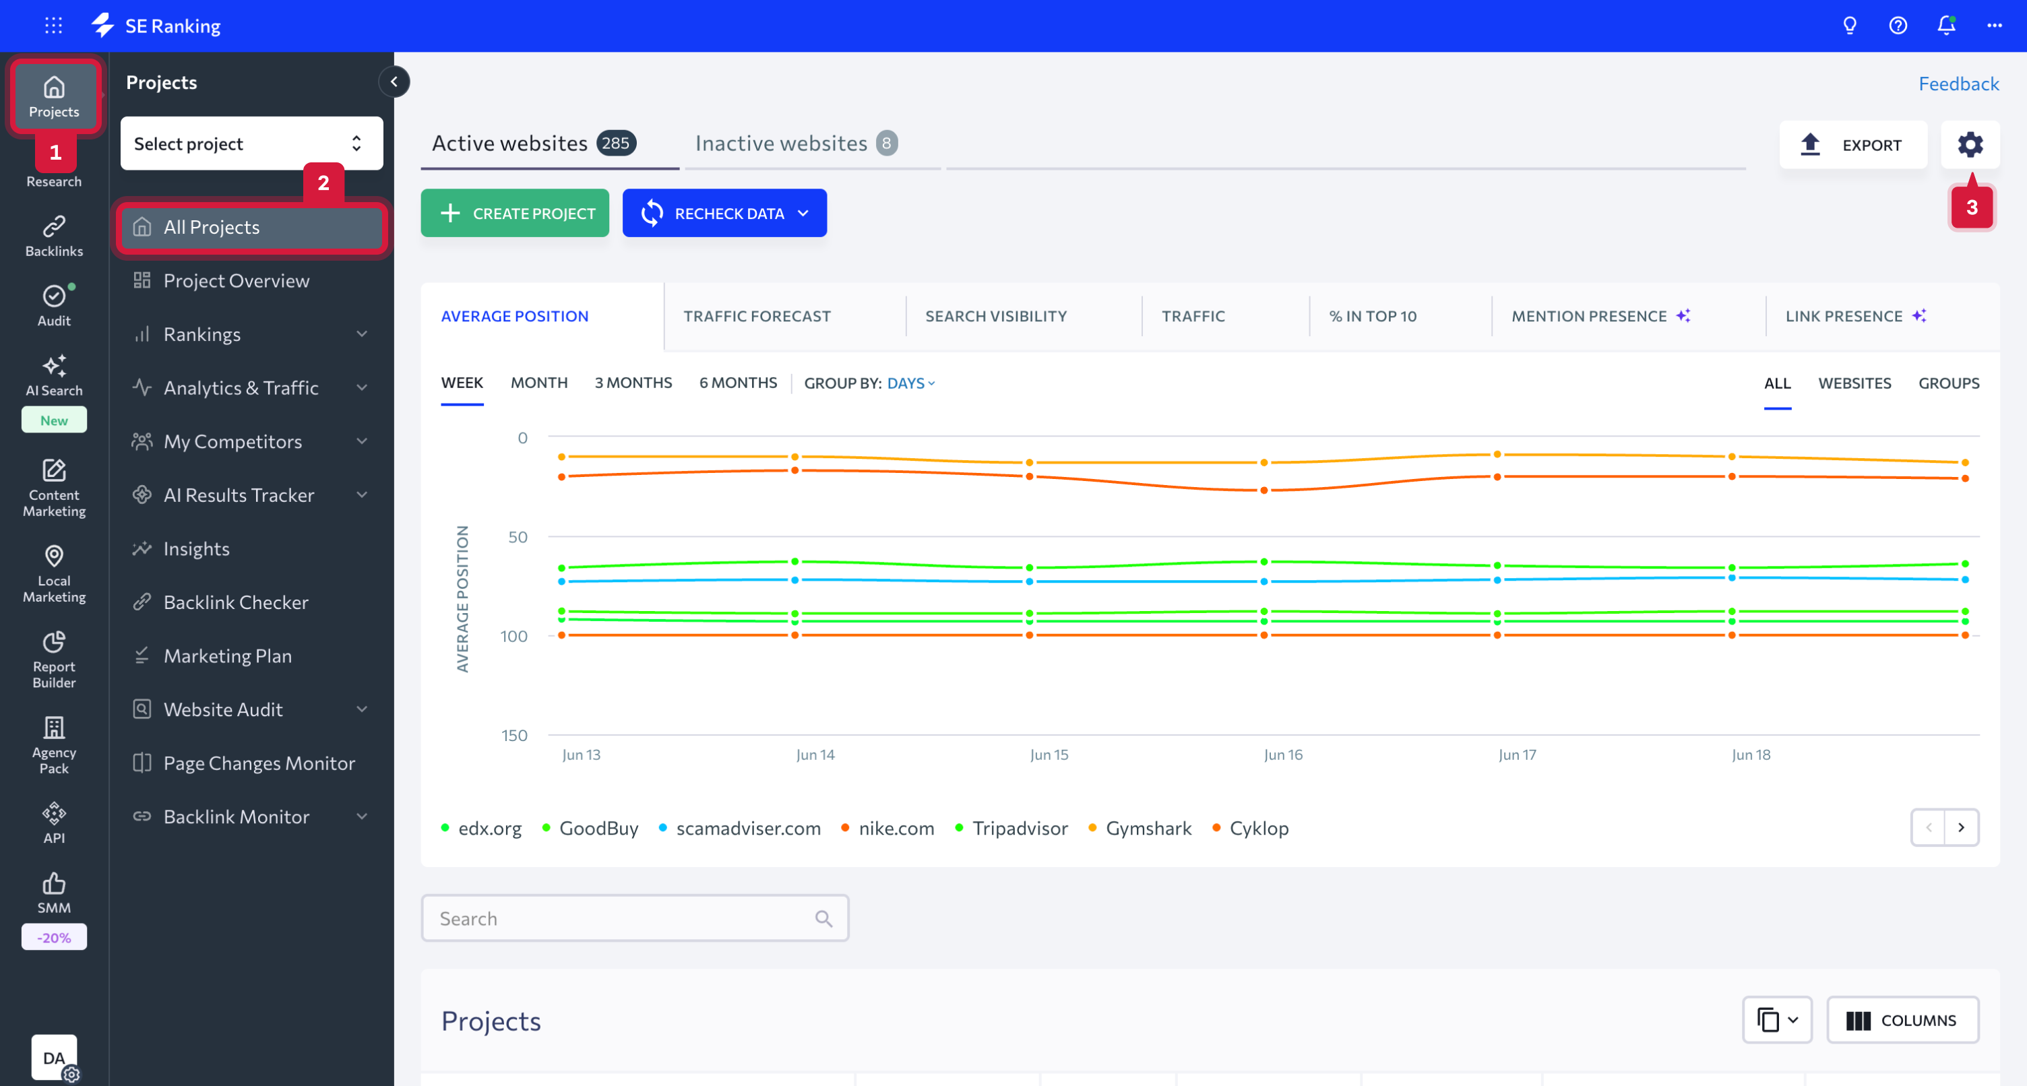This screenshot has height=1086, width=2027.
Task: Go to previous legend page arrow
Action: [1929, 827]
